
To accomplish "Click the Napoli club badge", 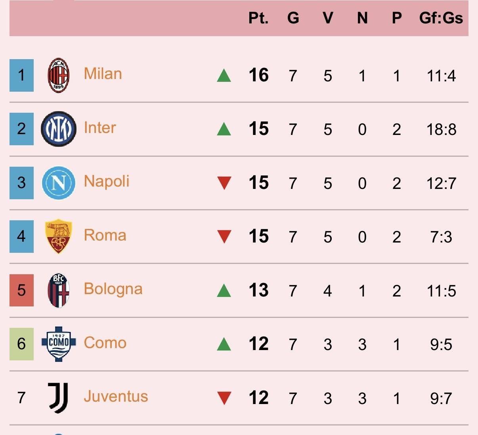I will pos(58,183).
